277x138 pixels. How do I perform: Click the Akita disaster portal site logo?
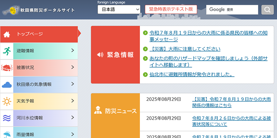pyautogui.click(x=39, y=10)
